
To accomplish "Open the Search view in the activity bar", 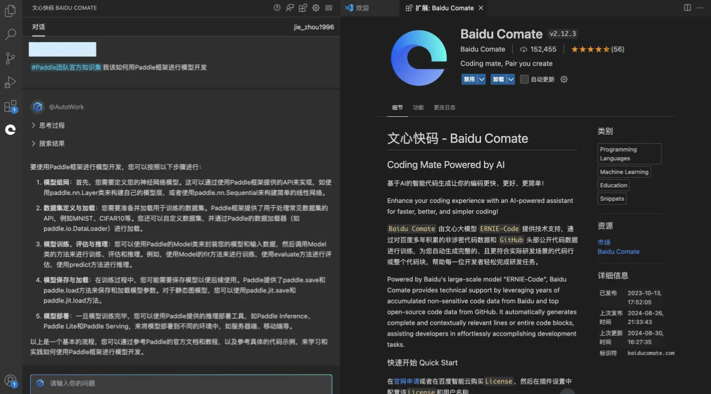I will (10, 34).
